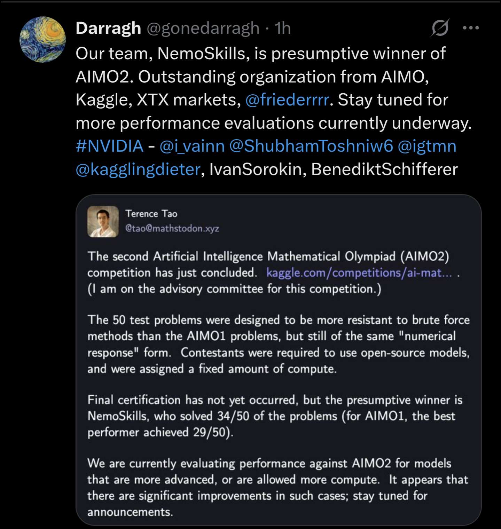Open the three-dot more options menu
501x529 pixels.
pos(471,28)
